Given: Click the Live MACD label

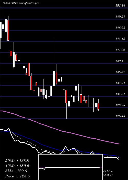Looking at the screenshot, I should [108, 173].
